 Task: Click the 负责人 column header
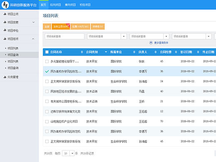click(x=142, y=52)
